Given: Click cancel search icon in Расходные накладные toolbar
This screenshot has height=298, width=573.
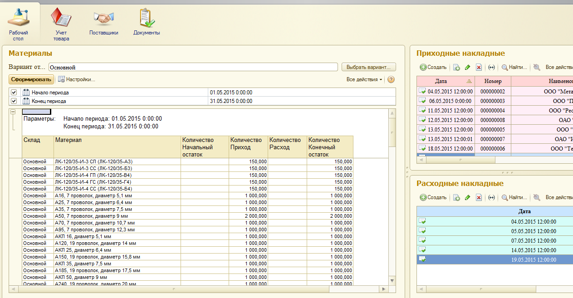Looking at the screenshot, I should [x=537, y=198].
